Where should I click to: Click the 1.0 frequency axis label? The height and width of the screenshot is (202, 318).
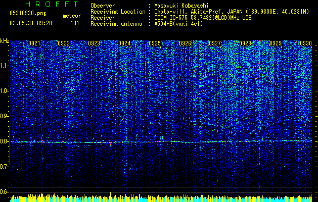(5, 91)
